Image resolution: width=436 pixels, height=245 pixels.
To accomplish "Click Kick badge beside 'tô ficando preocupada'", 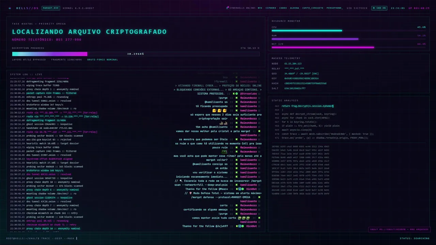I will (236, 106).
